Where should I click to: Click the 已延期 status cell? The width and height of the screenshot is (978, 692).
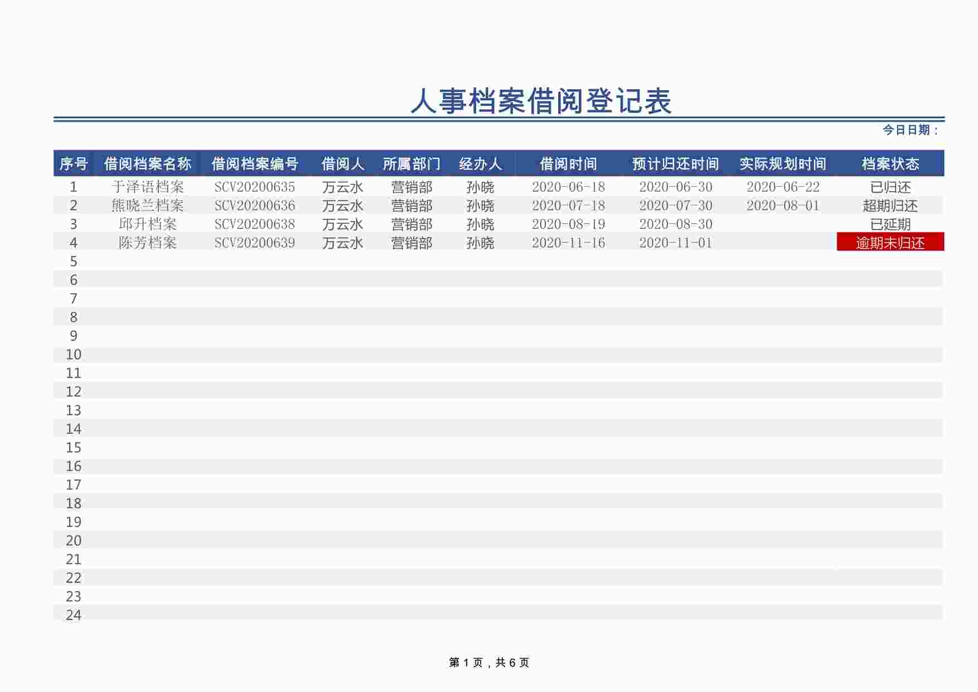pyautogui.click(x=890, y=224)
